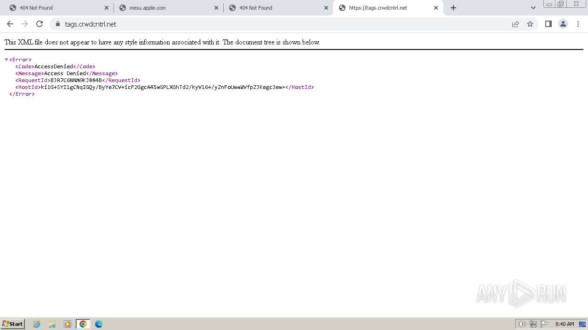588x330 pixels.
Task: Open the tab search dropdown
Action: (x=533, y=8)
